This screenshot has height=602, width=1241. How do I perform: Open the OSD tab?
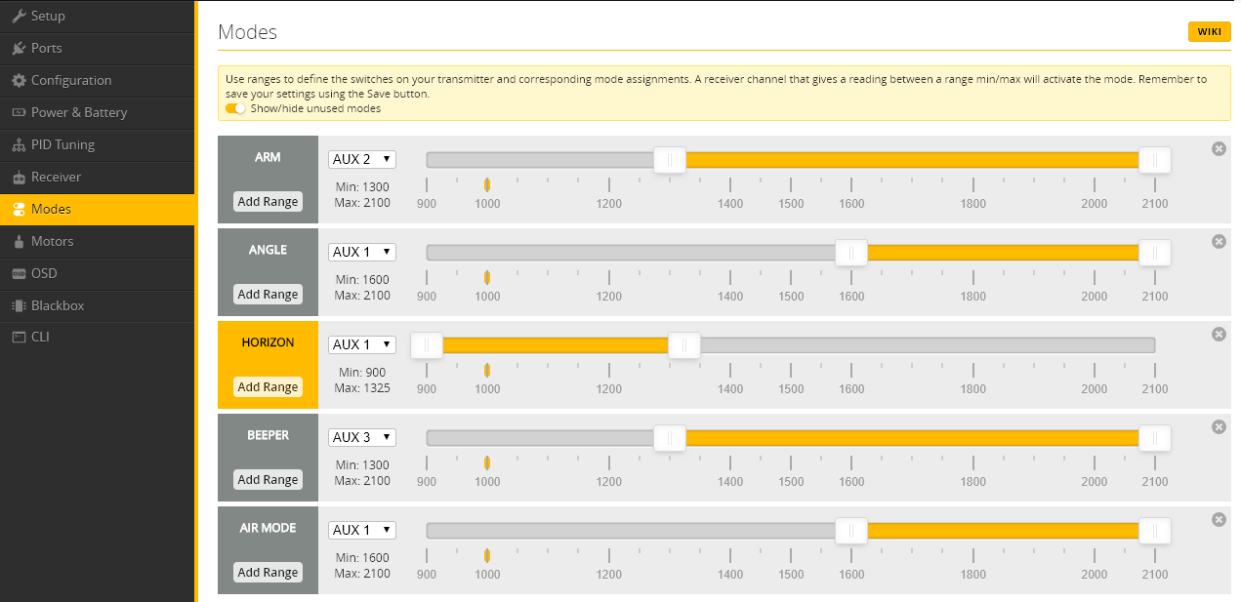[x=44, y=273]
